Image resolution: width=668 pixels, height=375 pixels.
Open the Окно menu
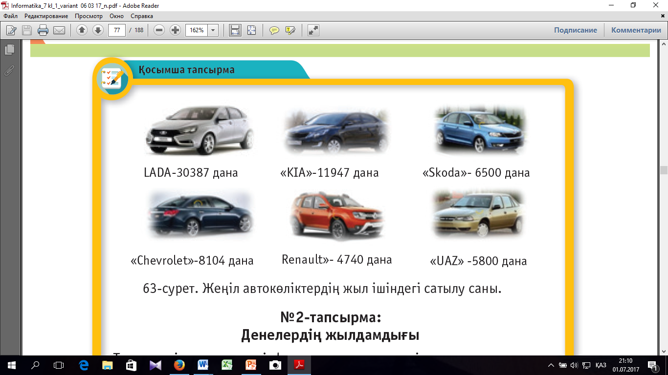(x=117, y=16)
